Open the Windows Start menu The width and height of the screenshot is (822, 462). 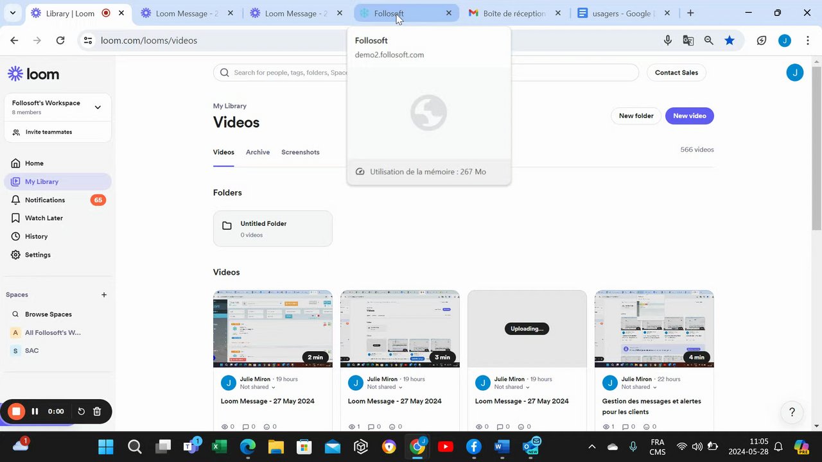click(x=106, y=447)
